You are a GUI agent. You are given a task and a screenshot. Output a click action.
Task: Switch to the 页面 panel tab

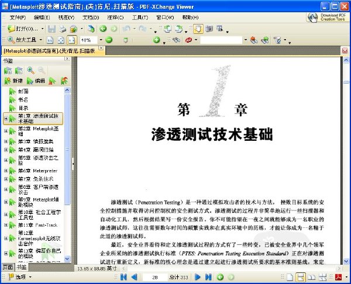pos(8,267)
